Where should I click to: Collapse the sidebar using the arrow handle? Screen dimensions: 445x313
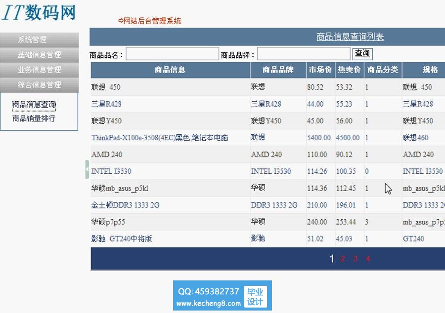click(87, 169)
